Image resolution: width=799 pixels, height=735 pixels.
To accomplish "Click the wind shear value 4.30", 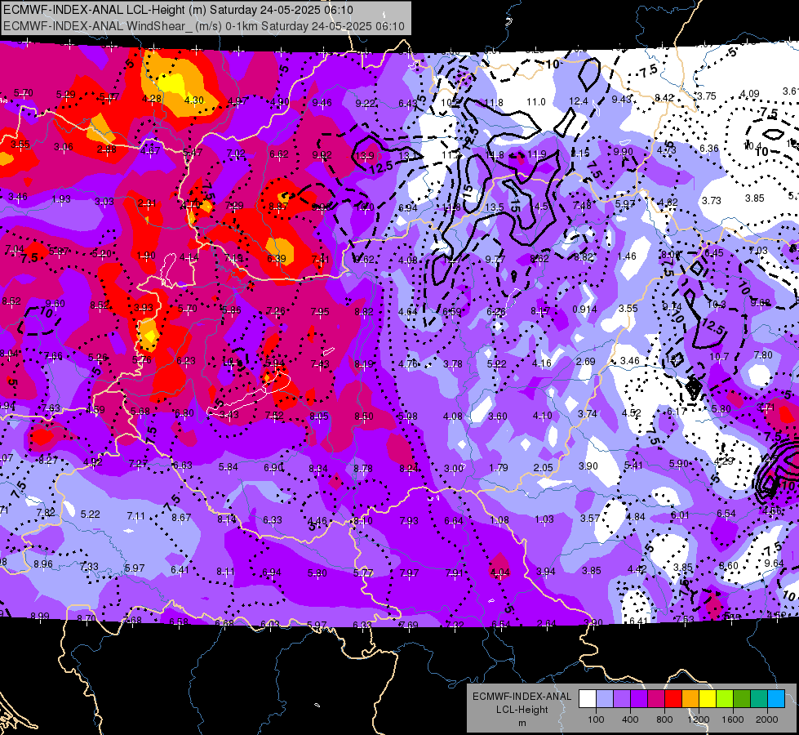I will (x=193, y=100).
